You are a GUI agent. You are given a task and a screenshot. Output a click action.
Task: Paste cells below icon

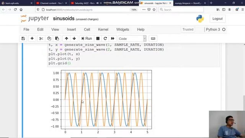tap(57, 38)
